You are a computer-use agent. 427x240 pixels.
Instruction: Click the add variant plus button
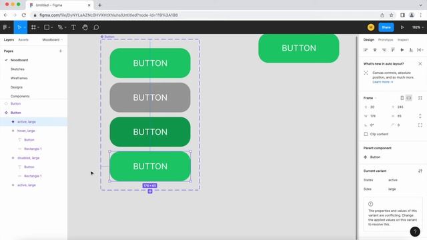pyautogui.click(x=150, y=191)
